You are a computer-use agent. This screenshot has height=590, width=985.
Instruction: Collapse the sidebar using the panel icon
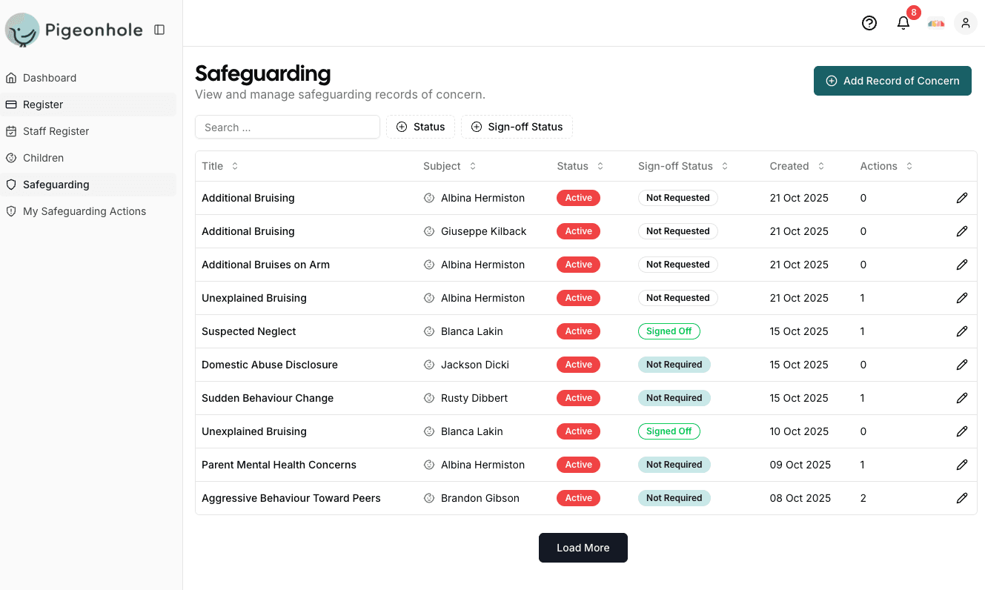click(x=159, y=30)
